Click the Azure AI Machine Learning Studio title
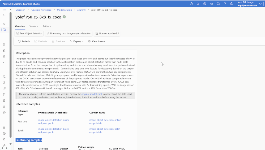Image resolution: width=265 pixels, height=150 pixels. point(21,4)
